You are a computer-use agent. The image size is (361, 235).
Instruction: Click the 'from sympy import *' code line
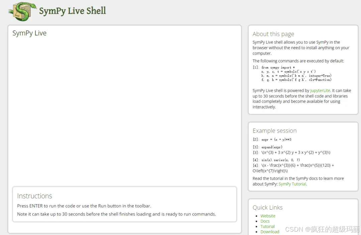[x=278, y=68]
